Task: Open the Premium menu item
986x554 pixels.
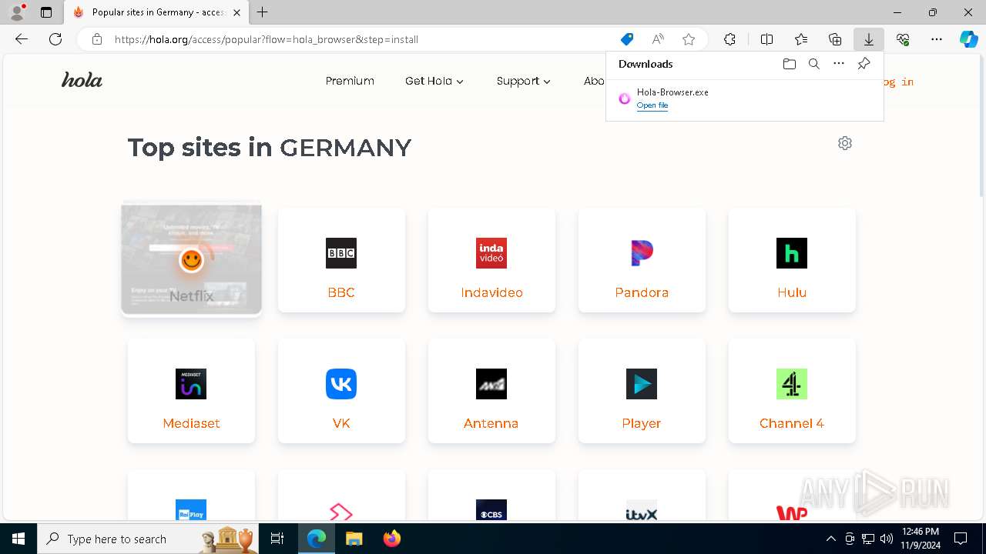Action: point(350,81)
